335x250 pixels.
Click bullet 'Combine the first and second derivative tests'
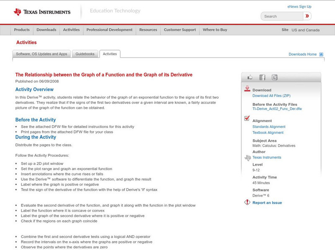86,237
